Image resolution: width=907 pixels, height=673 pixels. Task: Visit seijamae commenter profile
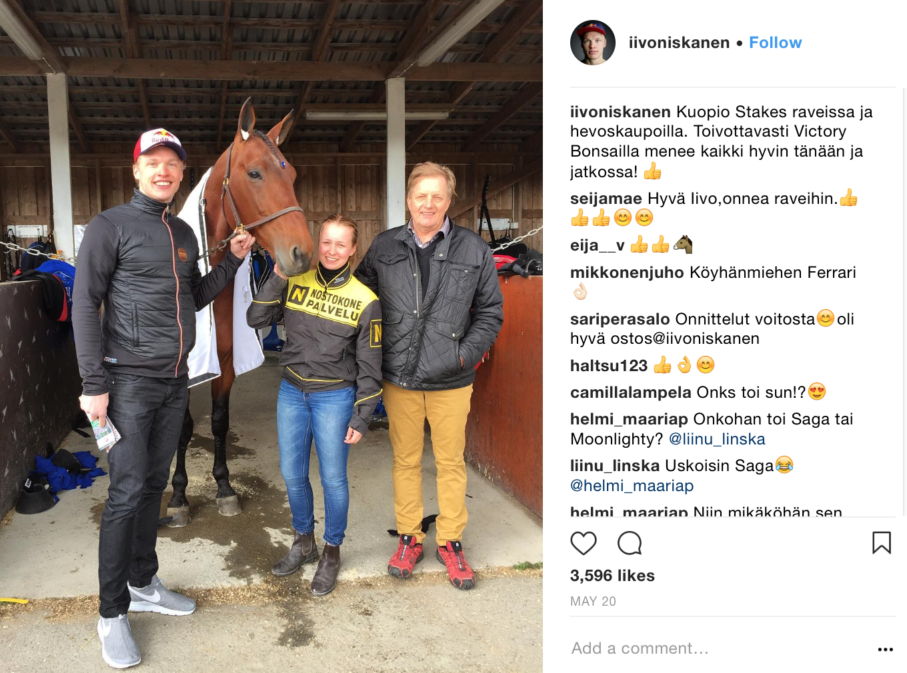(x=606, y=199)
